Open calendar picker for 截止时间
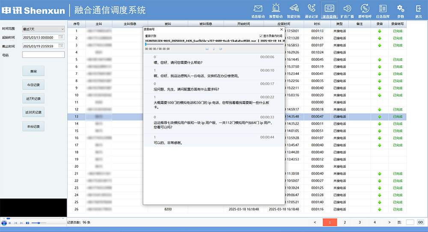428x232 pixels. click(61, 46)
